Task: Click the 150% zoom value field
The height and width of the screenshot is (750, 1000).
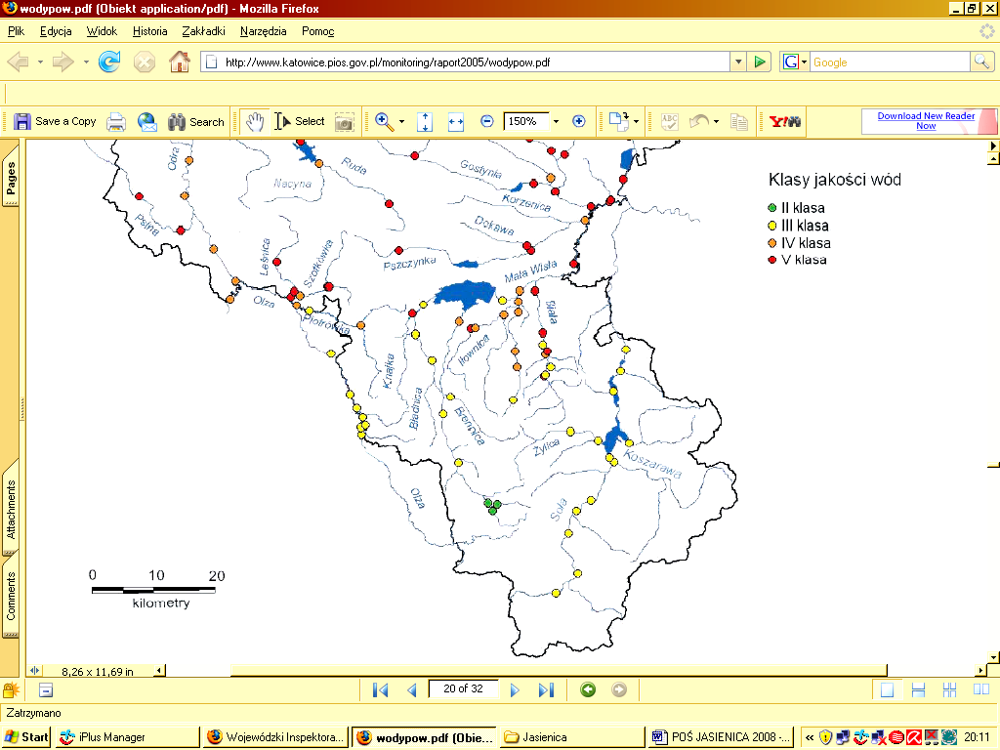Action: coord(526,121)
